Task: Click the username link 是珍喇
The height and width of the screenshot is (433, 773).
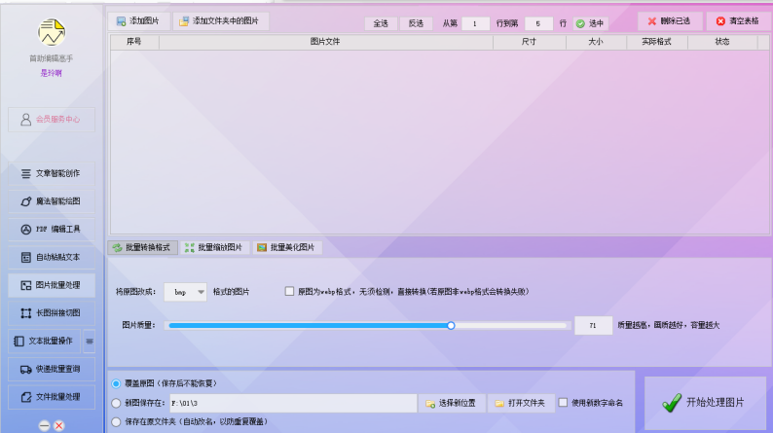Action: tap(52, 73)
